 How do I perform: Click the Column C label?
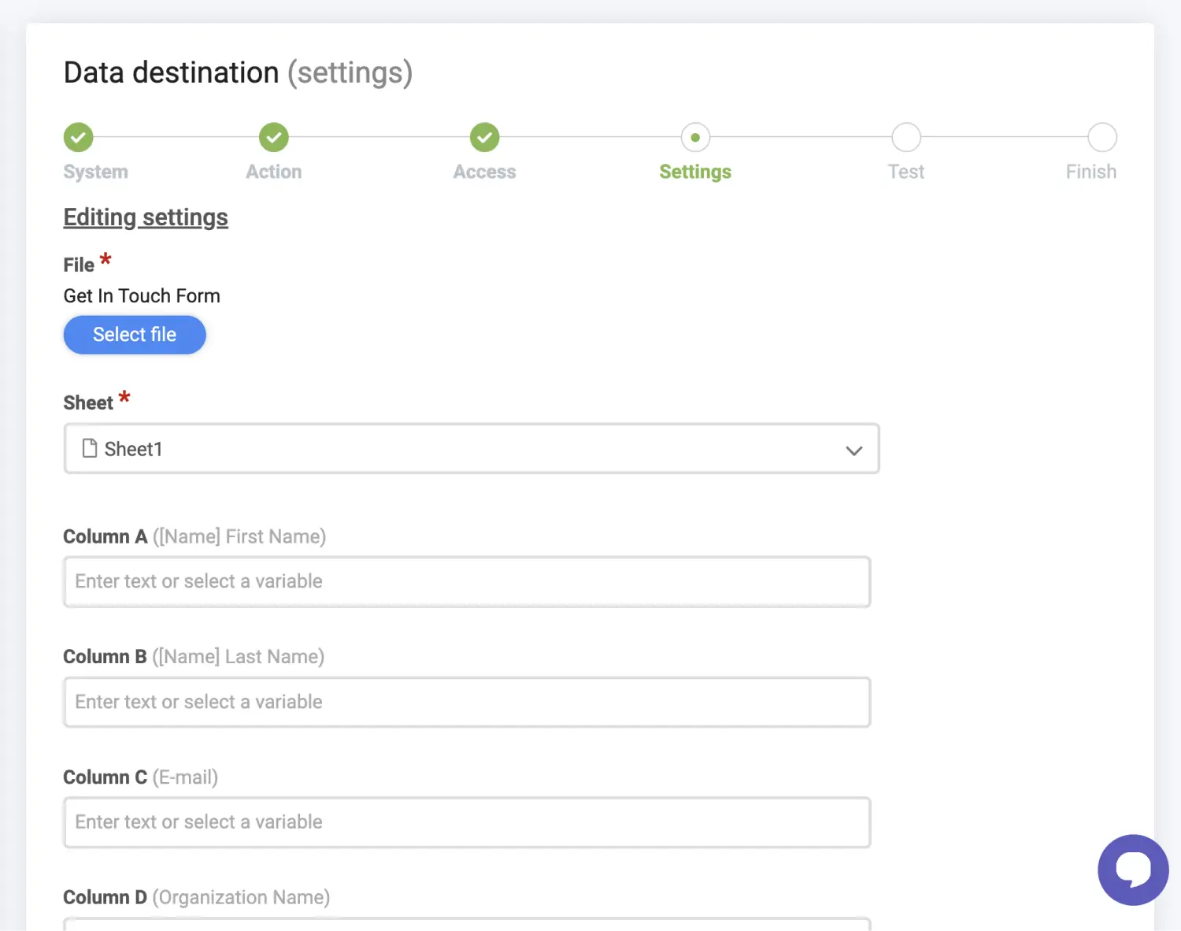click(x=141, y=777)
